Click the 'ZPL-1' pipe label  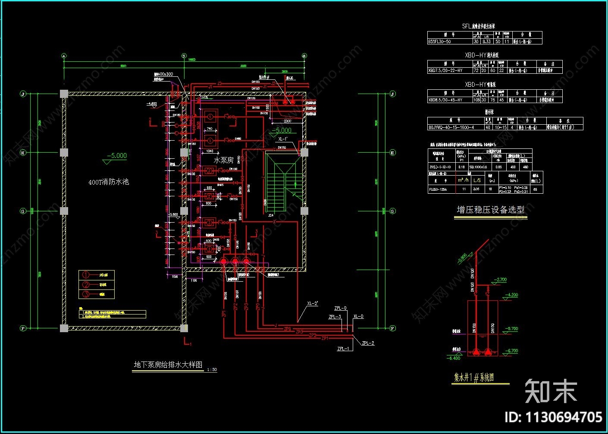coord(343,349)
